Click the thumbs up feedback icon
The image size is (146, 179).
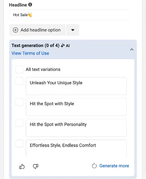[x=22, y=166]
